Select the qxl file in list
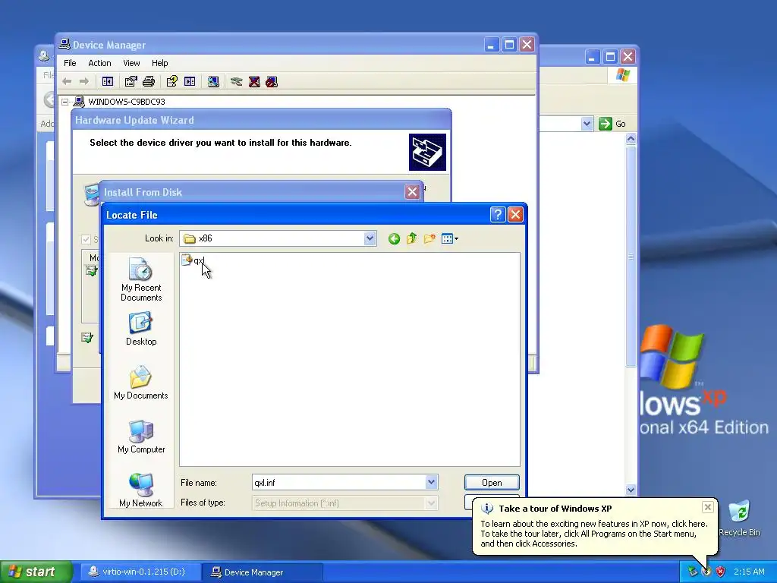 193,260
